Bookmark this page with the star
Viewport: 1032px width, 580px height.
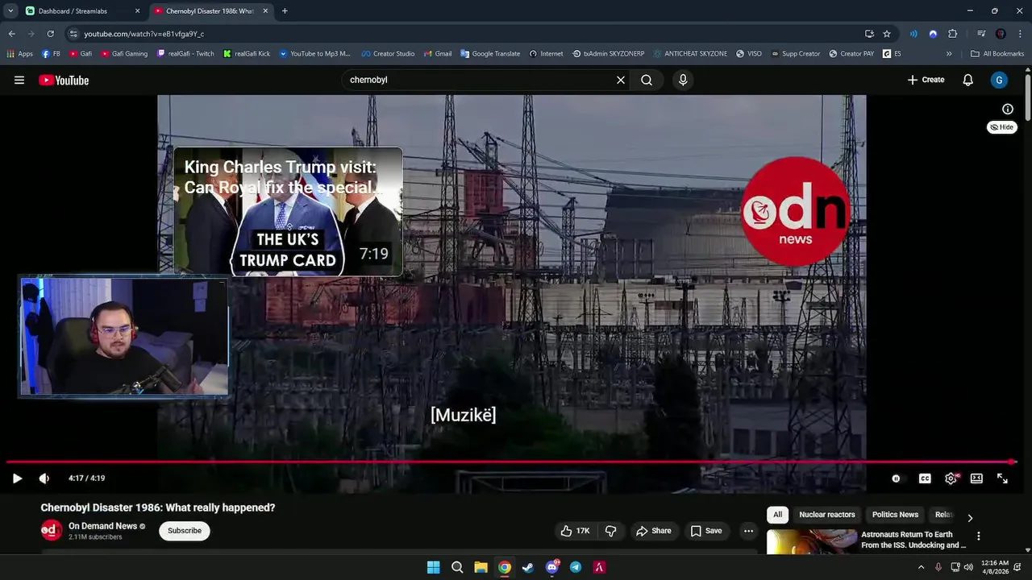[x=887, y=34]
